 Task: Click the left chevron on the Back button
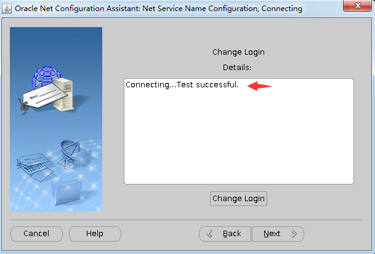(209, 234)
